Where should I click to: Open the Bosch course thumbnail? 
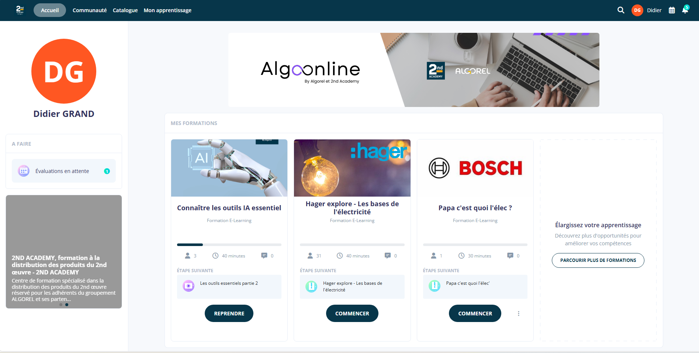[x=475, y=168]
